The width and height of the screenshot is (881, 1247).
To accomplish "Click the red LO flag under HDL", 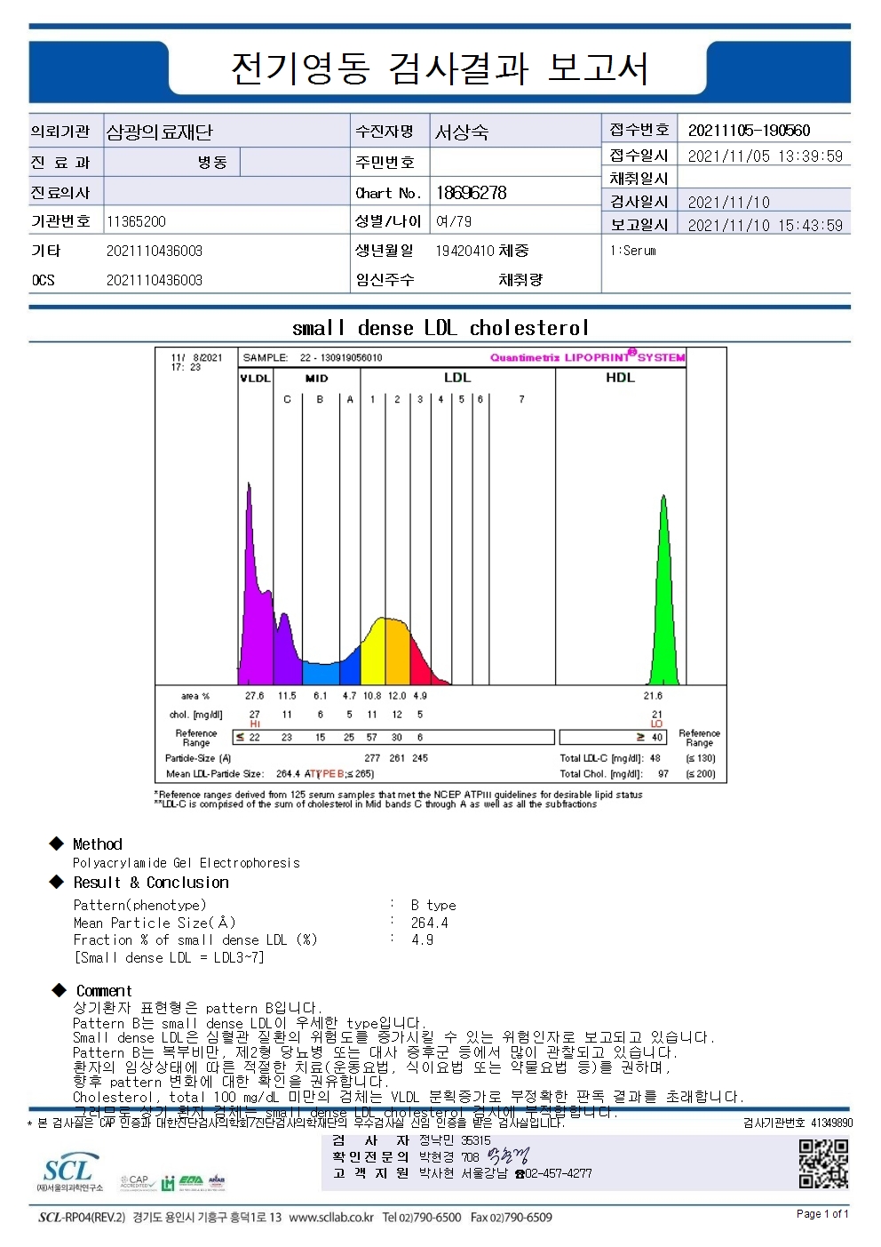I will click(x=656, y=724).
